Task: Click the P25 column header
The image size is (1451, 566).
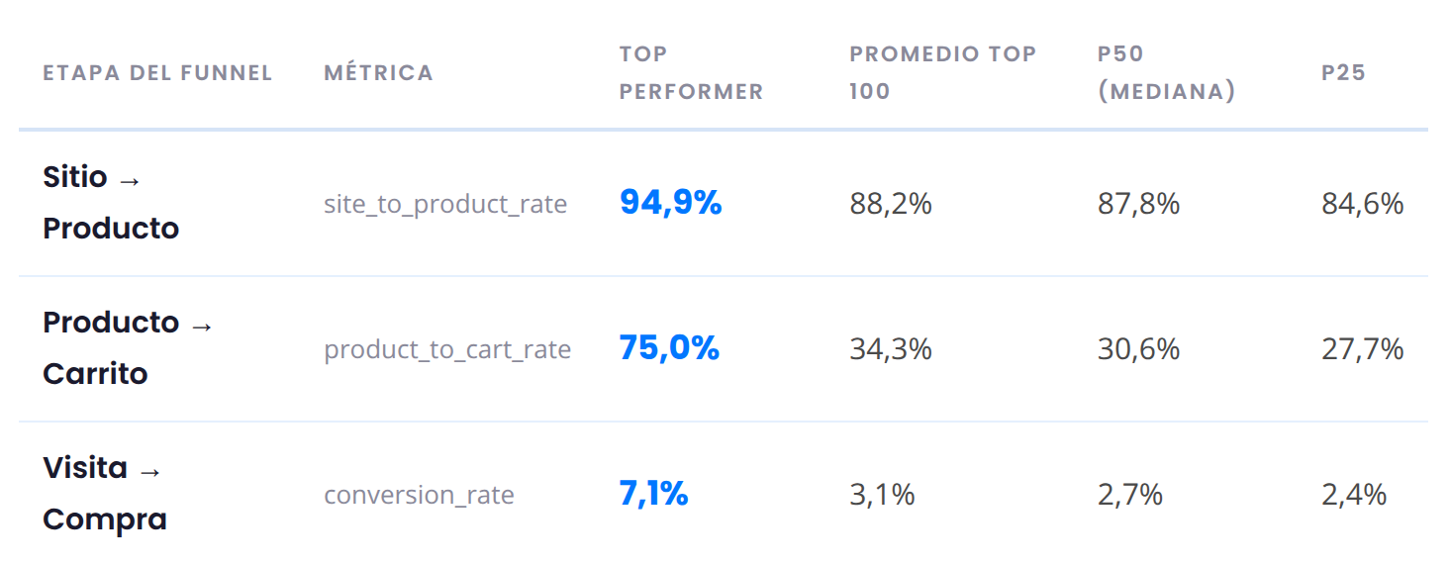Action: (x=1344, y=72)
